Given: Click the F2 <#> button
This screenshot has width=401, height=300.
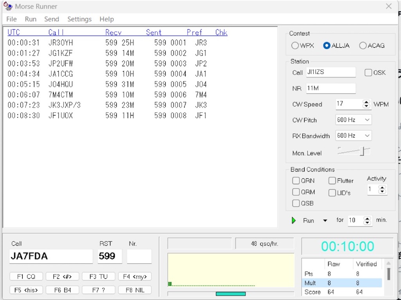Looking at the screenshot, I should point(62,277).
